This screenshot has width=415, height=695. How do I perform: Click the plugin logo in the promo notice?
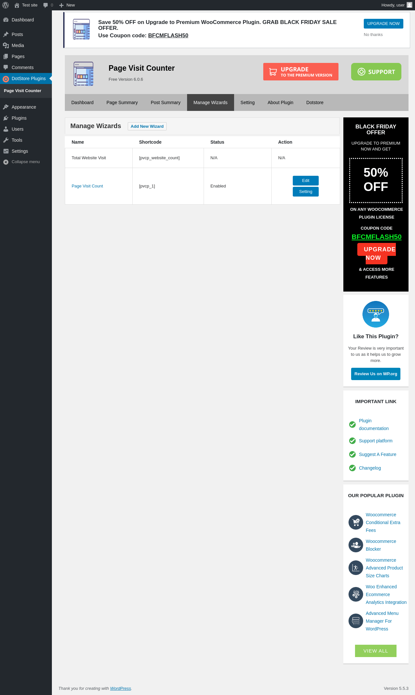pos(81,29)
